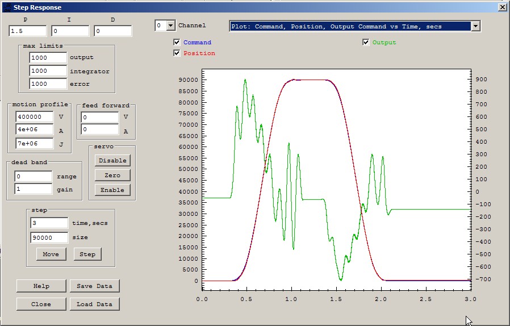This screenshot has height=326, width=510.
Task: Open the Channel number dropdown
Action: point(170,26)
